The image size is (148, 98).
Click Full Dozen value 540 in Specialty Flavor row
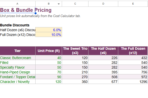133,67
